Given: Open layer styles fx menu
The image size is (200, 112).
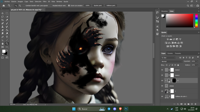Looking at the screenshot, I should pyautogui.click(x=178, y=104).
